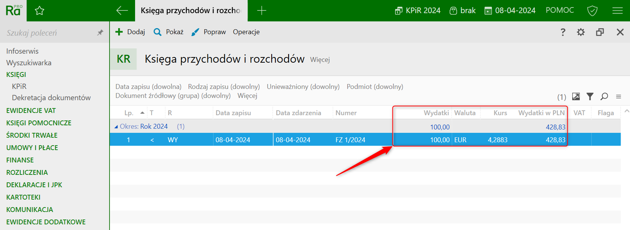Click the KR module badge

coord(123,59)
